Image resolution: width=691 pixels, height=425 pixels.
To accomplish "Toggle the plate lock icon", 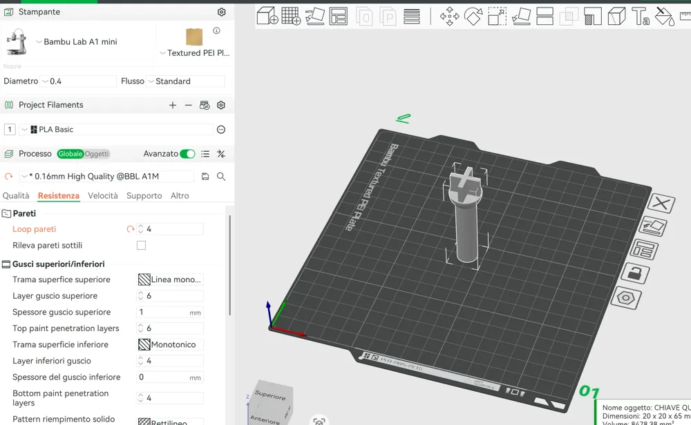I will point(635,274).
